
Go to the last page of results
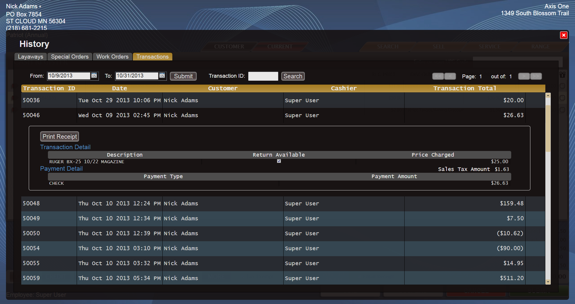click(536, 76)
